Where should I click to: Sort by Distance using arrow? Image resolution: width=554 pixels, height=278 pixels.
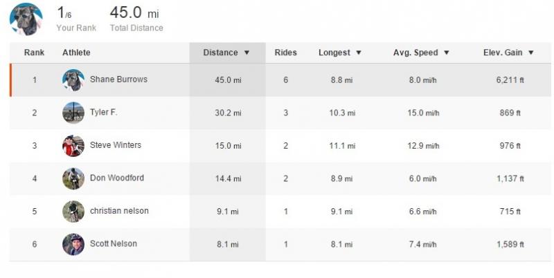(x=247, y=53)
